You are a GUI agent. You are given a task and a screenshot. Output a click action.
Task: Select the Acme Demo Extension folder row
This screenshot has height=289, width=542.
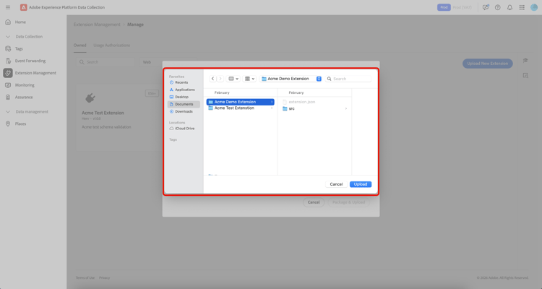240,102
